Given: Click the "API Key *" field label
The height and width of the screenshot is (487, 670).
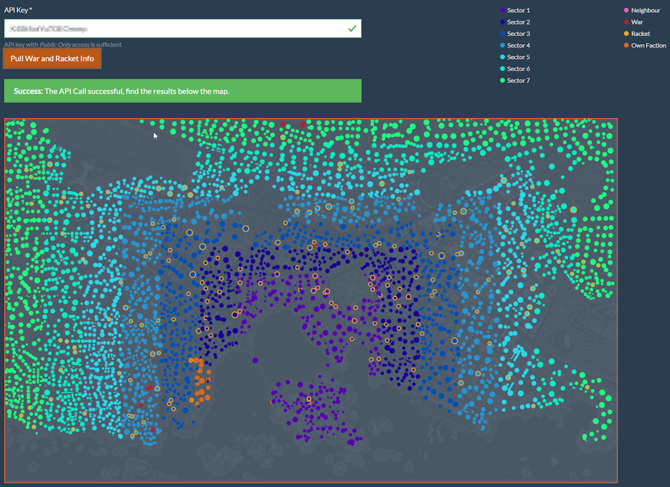Looking at the screenshot, I should point(23,10).
